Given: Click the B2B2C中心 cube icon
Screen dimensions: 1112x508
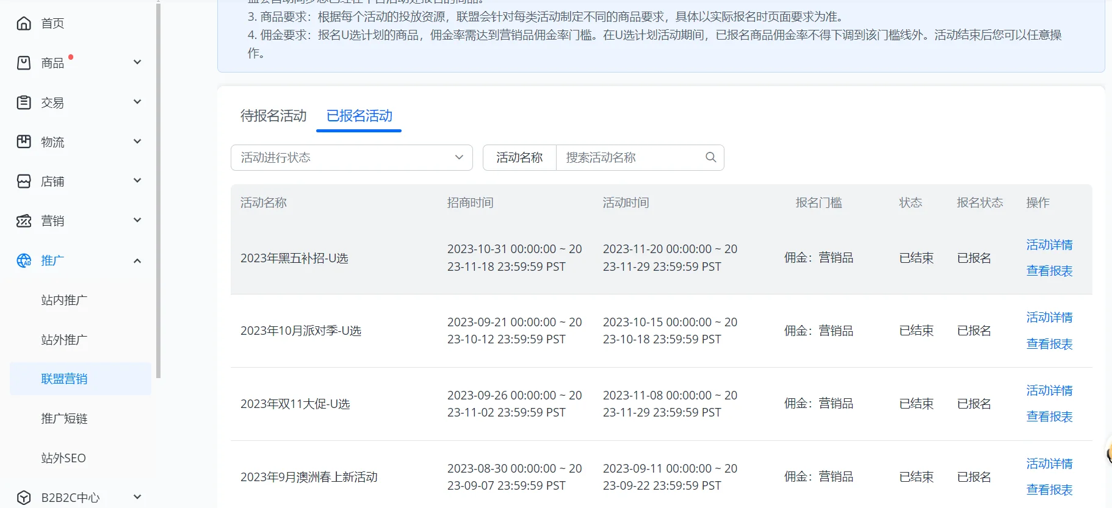Looking at the screenshot, I should point(24,498).
